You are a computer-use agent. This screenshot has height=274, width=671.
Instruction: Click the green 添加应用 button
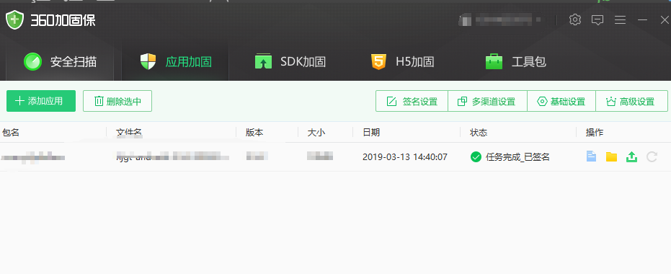tap(41, 101)
